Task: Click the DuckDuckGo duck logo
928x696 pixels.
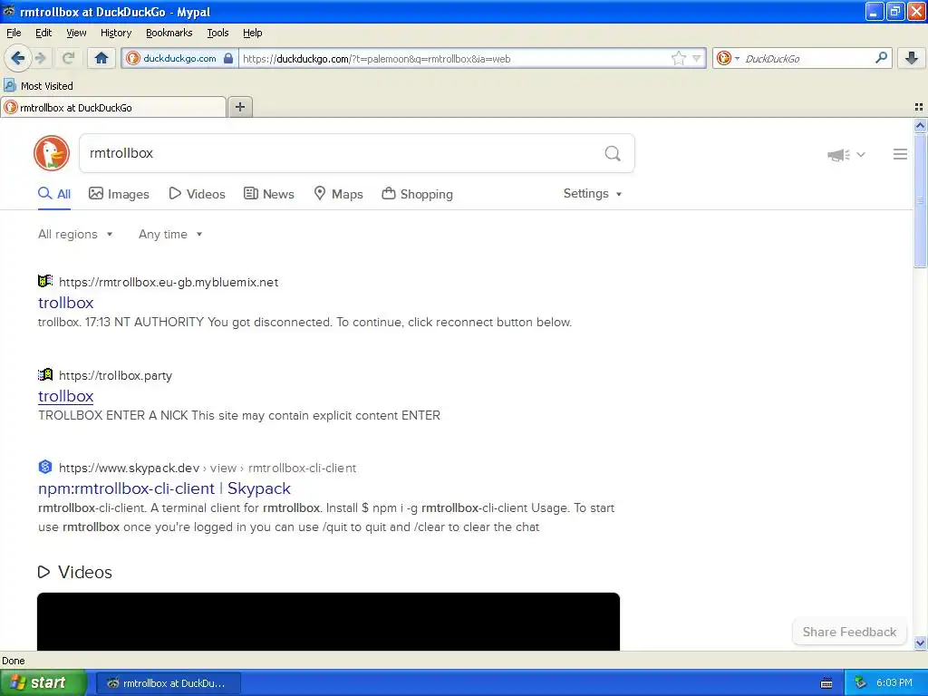Action: tap(52, 153)
